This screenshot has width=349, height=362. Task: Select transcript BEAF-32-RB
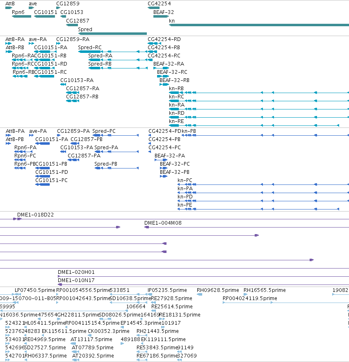click(x=164, y=84)
